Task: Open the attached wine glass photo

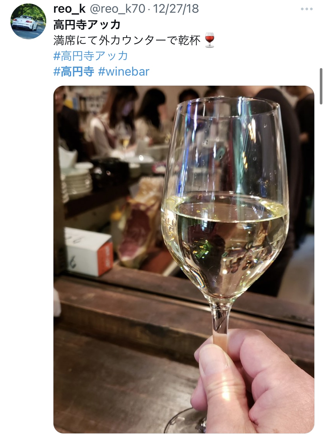Action: pos(184,259)
